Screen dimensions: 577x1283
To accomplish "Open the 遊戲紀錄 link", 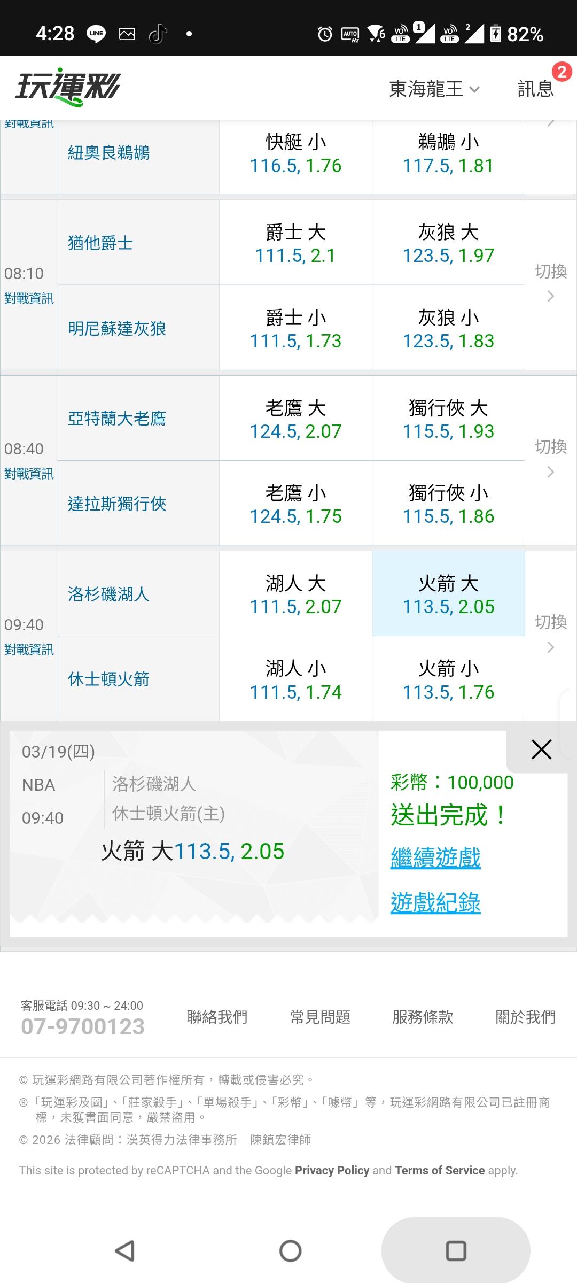I will (435, 903).
